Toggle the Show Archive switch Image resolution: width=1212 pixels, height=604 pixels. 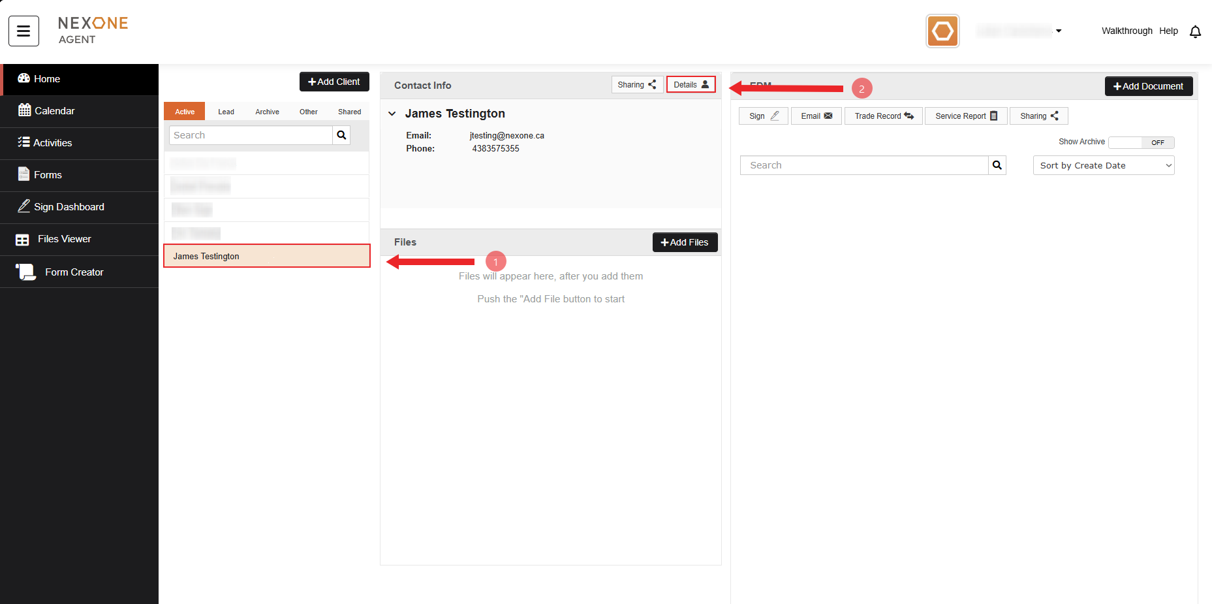click(x=1141, y=142)
